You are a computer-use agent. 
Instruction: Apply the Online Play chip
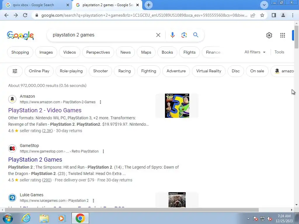click(x=39, y=71)
